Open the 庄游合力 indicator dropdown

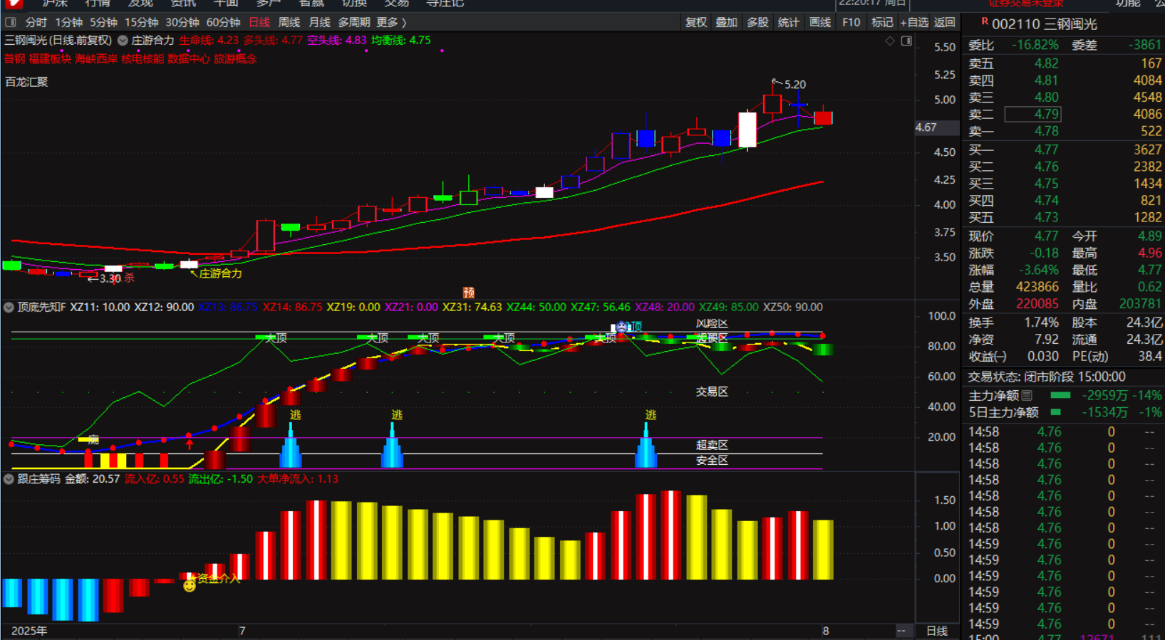point(123,41)
